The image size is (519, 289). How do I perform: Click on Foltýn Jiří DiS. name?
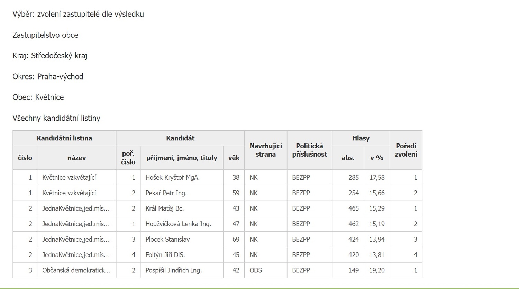(x=165, y=255)
